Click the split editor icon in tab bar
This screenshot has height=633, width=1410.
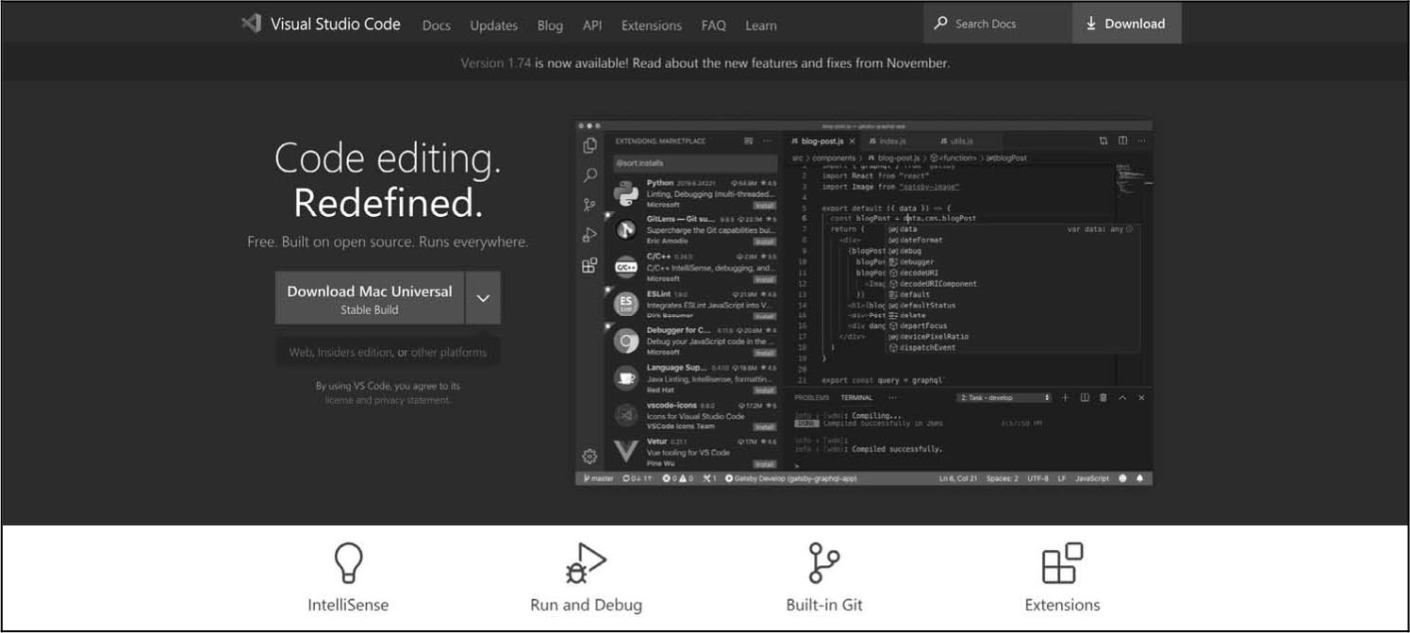click(1122, 141)
